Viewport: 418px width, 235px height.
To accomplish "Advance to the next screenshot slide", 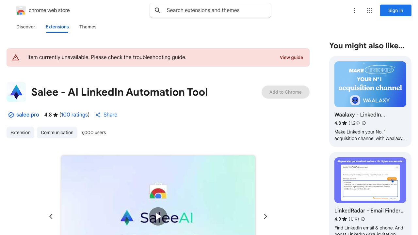I will (x=265, y=216).
